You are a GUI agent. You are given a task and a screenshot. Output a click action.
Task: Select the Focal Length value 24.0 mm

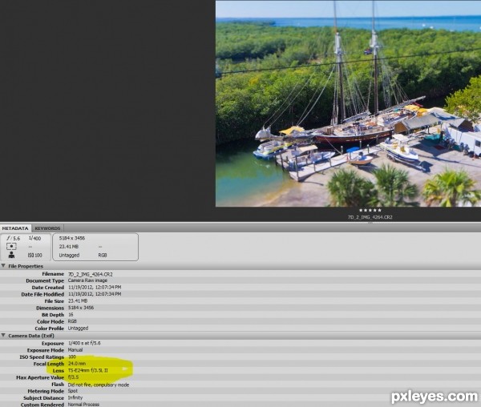77,364
